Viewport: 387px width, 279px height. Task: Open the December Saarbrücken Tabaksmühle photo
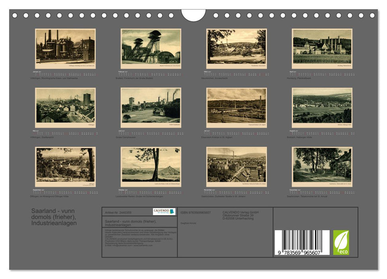(322, 167)
